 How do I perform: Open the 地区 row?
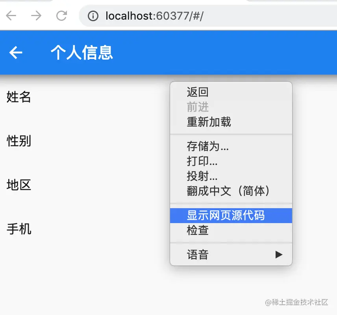coord(168,185)
